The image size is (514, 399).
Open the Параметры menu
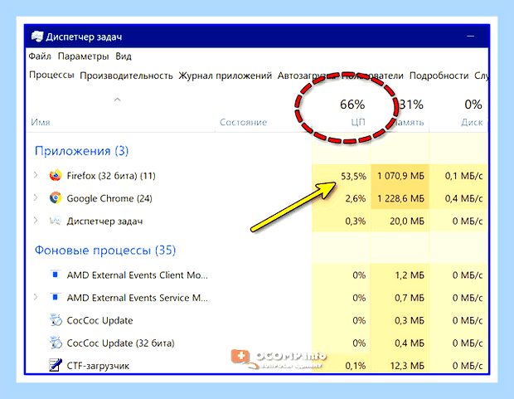[x=83, y=56]
